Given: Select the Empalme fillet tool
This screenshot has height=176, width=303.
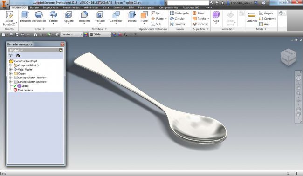Looking at the screenshot, I should (84, 17).
